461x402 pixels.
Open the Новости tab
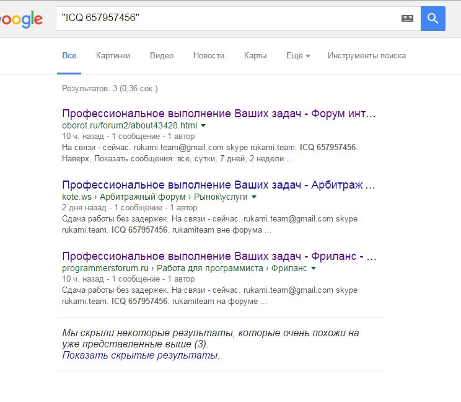209,56
